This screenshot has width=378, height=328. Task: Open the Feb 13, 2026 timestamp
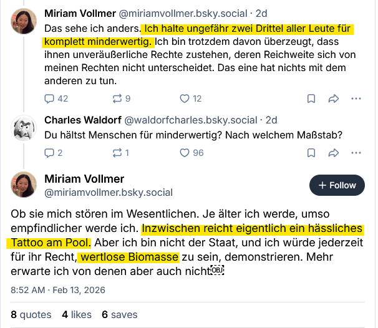click(x=58, y=290)
